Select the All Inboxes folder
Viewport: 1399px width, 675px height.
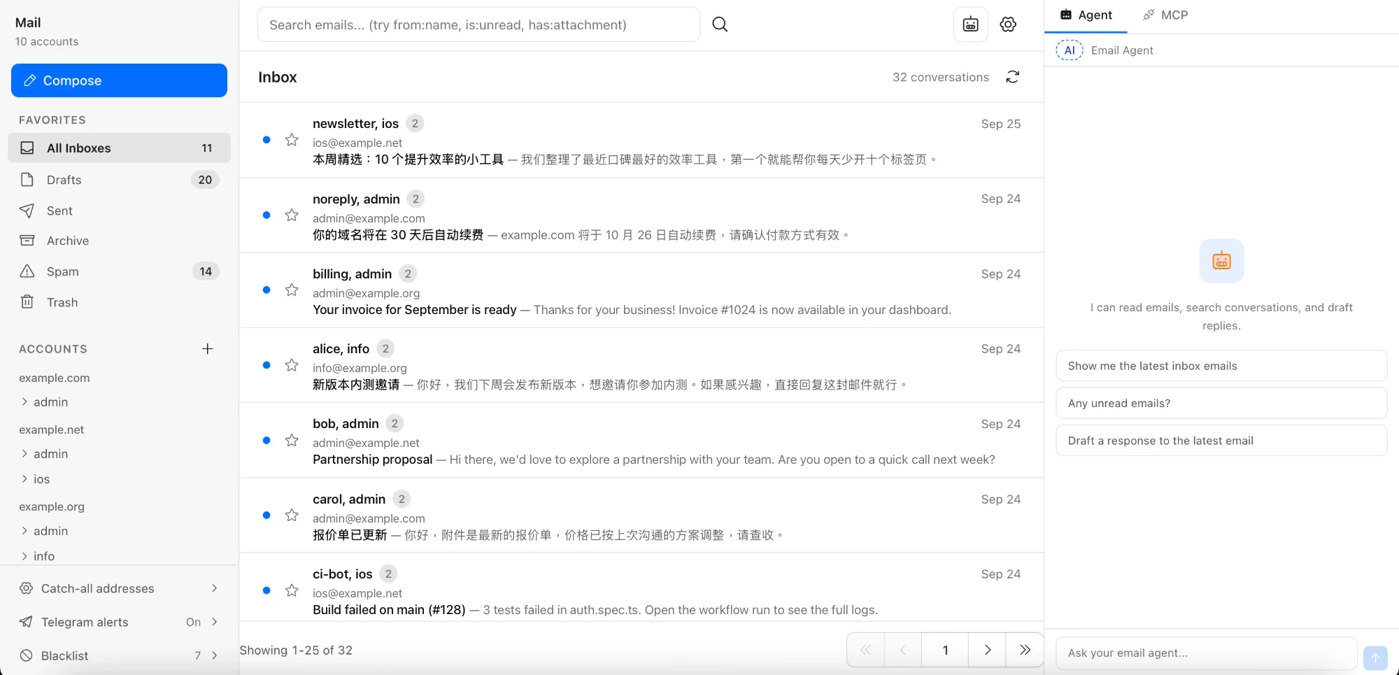click(x=119, y=148)
